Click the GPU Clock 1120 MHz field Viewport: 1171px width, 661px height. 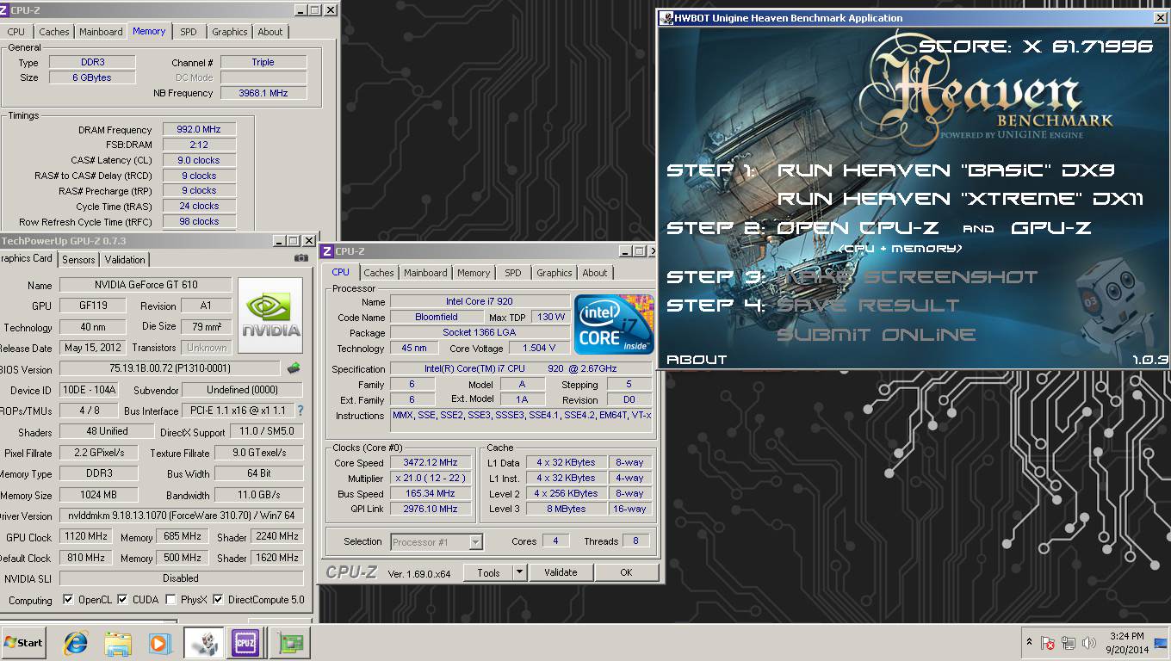coord(87,536)
